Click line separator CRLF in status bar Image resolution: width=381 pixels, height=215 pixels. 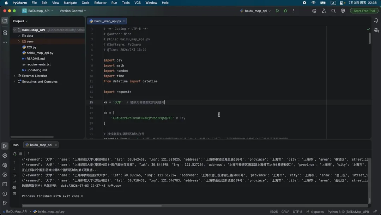coord(285,211)
